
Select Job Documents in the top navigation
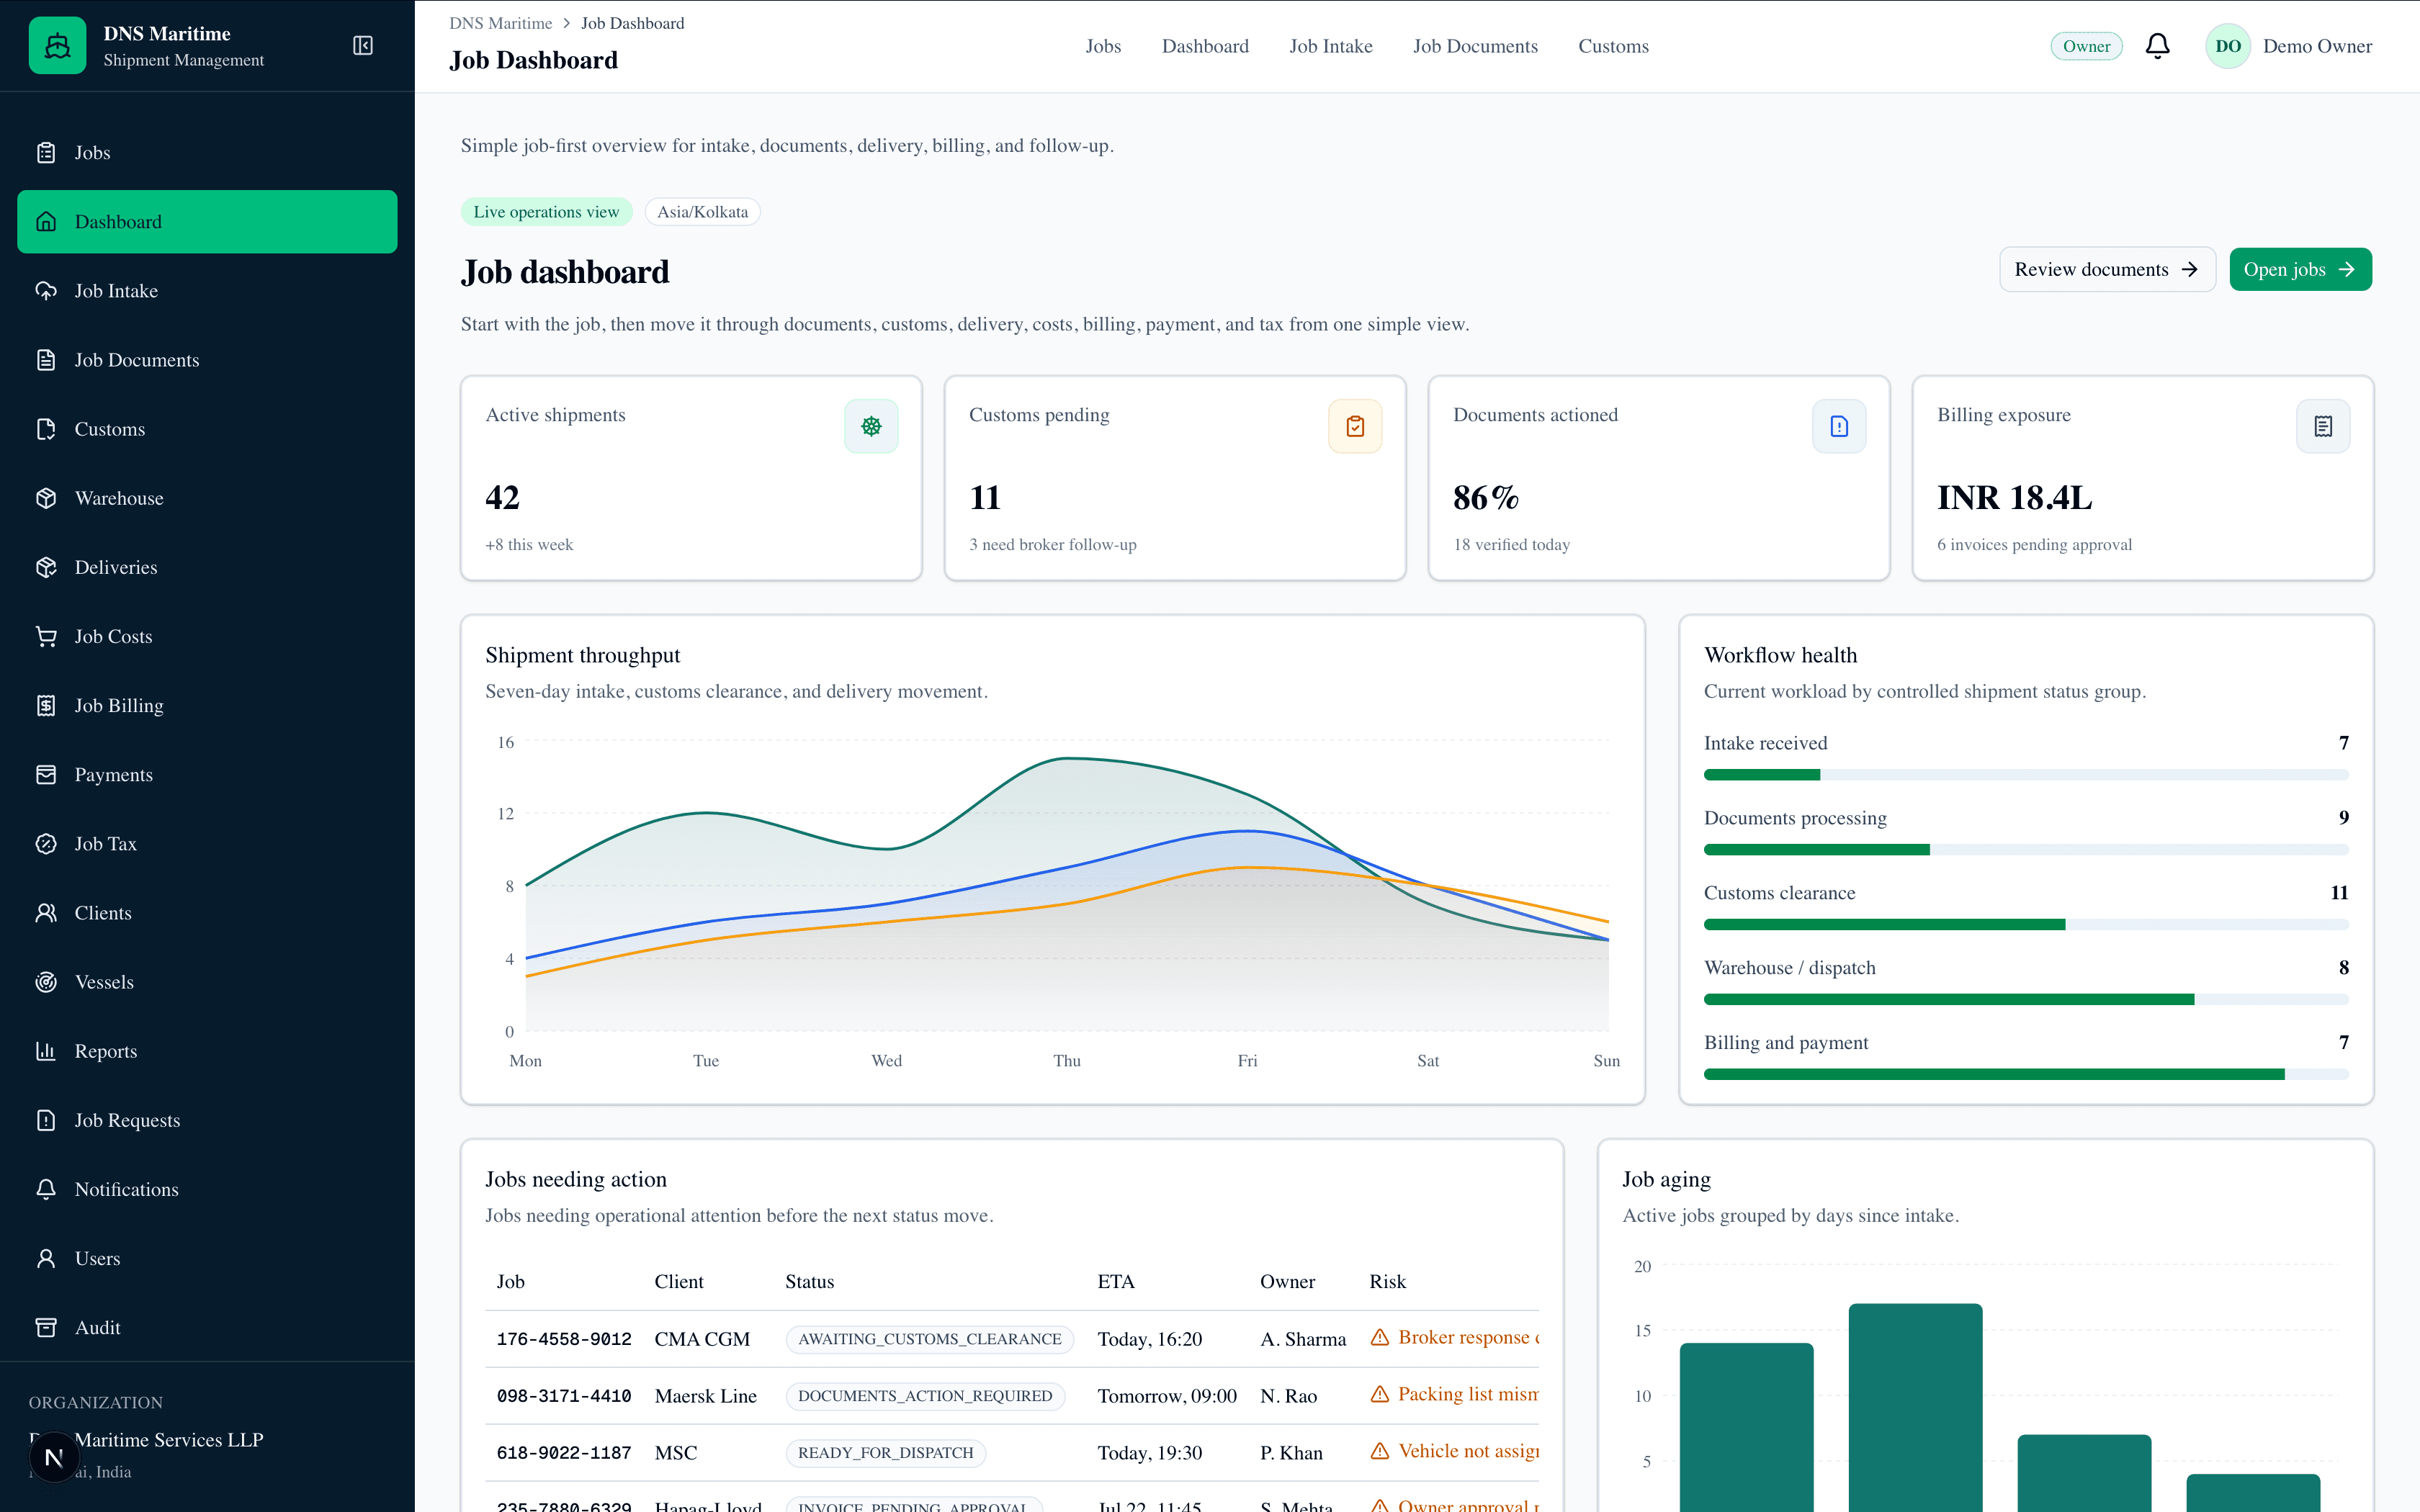point(1475,46)
